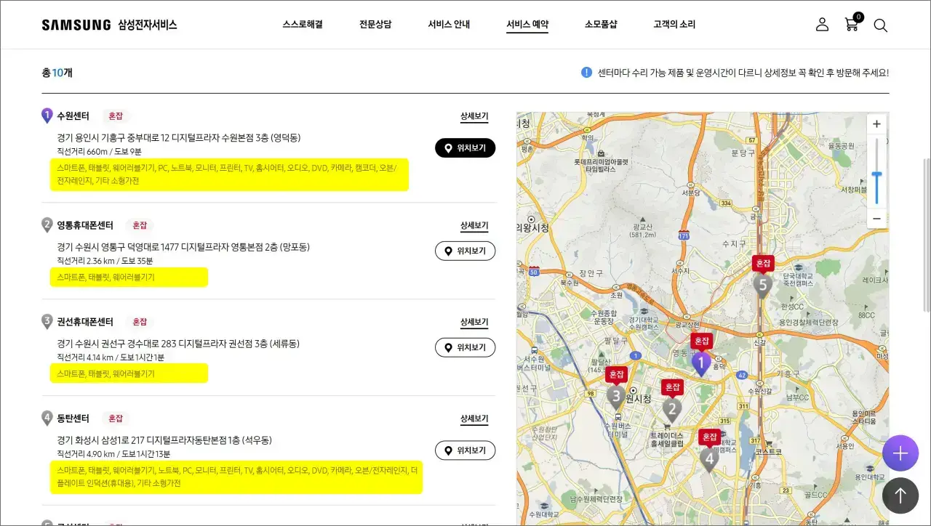Image resolution: width=931 pixels, height=526 pixels.
Task: Click the 동탄센터 center name
Action: pyautogui.click(x=73, y=418)
